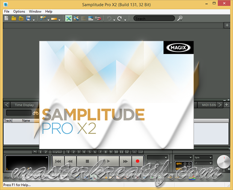
Task: Go to more tabs with the right arrow
Action: coord(220,105)
